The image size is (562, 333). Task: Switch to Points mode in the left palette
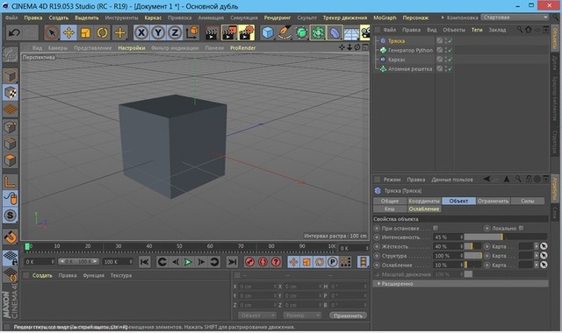coord(10,126)
